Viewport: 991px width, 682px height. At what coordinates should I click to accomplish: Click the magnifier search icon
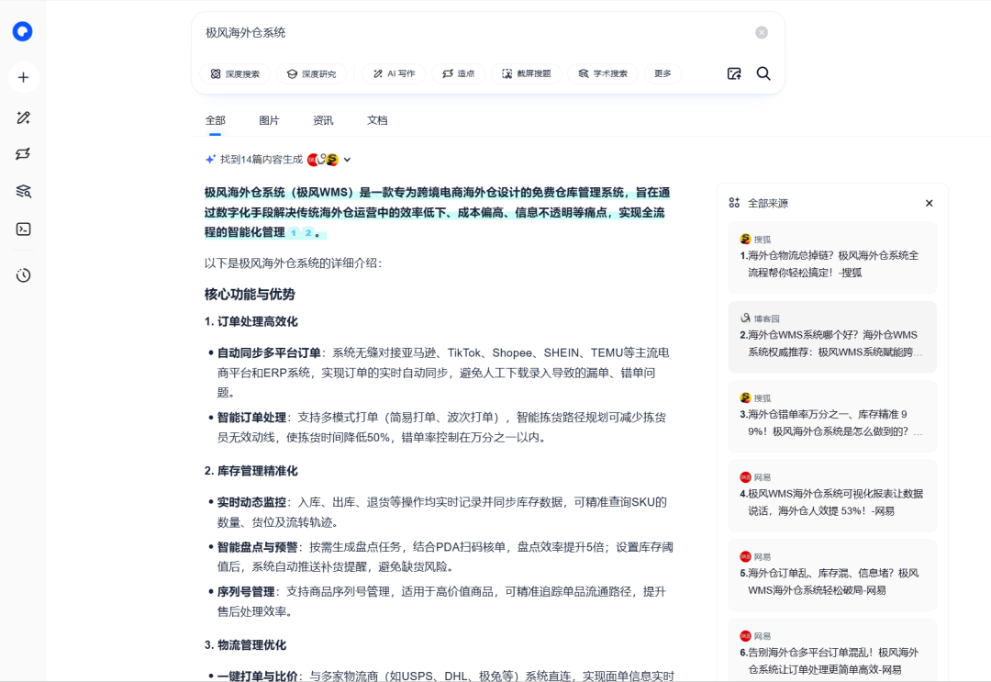[x=763, y=73]
